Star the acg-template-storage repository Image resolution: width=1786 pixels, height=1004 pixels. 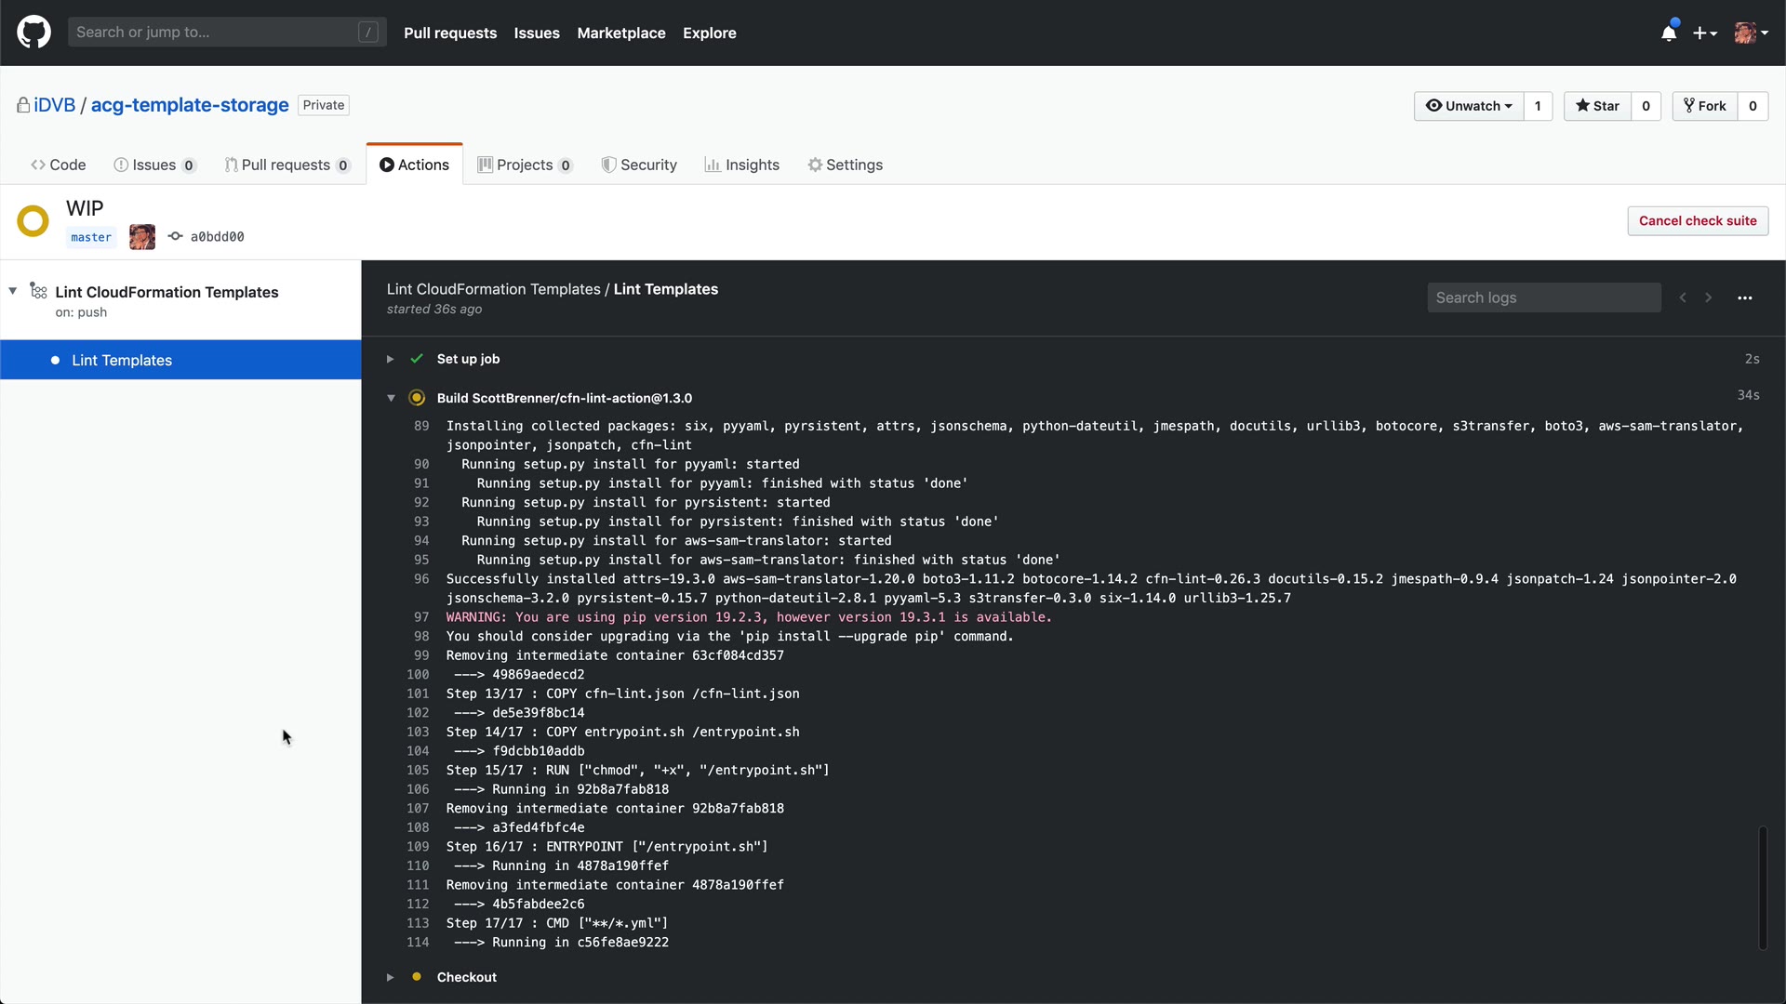[x=1597, y=106]
